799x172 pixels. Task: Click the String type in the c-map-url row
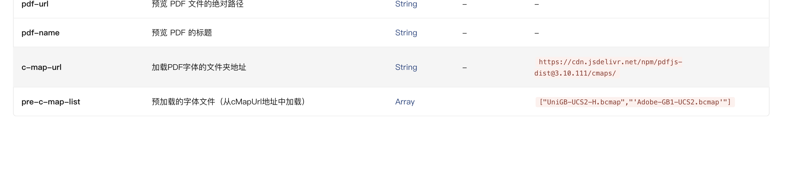click(x=406, y=67)
